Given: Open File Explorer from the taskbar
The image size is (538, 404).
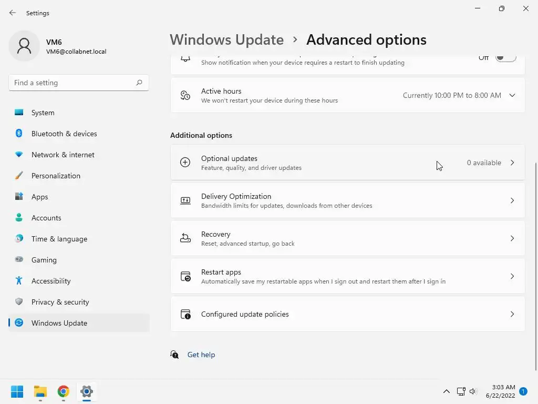Looking at the screenshot, I should (x=40, y=391).
